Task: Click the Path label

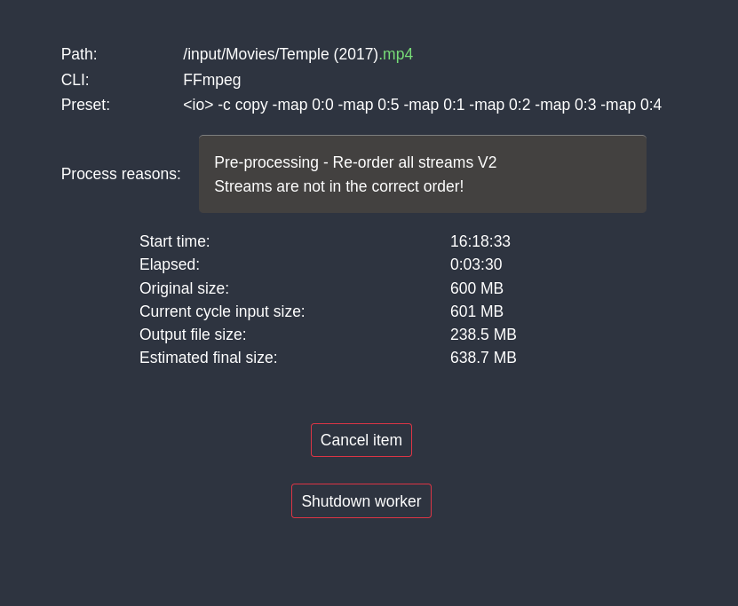Action: point(78,54)
